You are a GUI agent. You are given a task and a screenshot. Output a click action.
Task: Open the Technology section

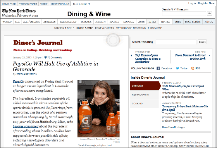coord(68,22)
